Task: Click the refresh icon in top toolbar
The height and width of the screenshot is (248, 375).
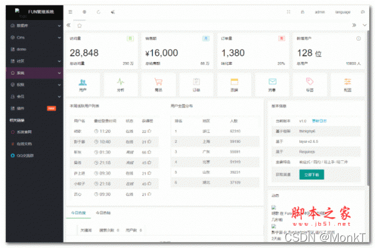Action: [99, 12]
